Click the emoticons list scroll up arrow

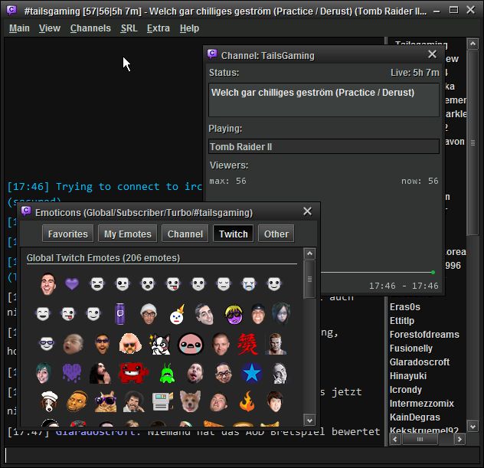309,254
